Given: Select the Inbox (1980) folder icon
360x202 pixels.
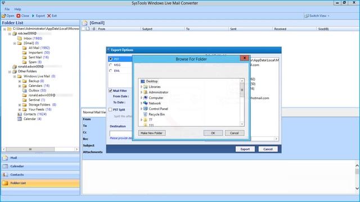Looking at the screenshot, I should tap(20, 38).
